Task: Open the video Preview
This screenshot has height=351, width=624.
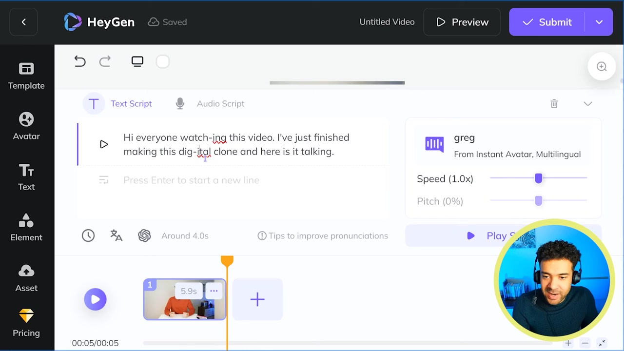Action: click(462, 22)
